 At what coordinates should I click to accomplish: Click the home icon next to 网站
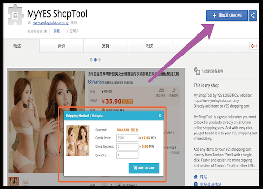[x=196, y=177]
